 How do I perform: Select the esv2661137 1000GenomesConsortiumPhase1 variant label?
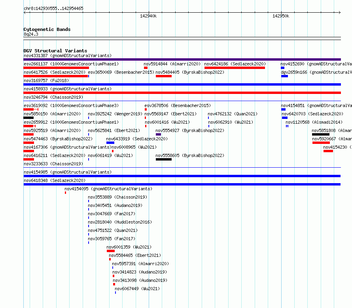(71, 64)
